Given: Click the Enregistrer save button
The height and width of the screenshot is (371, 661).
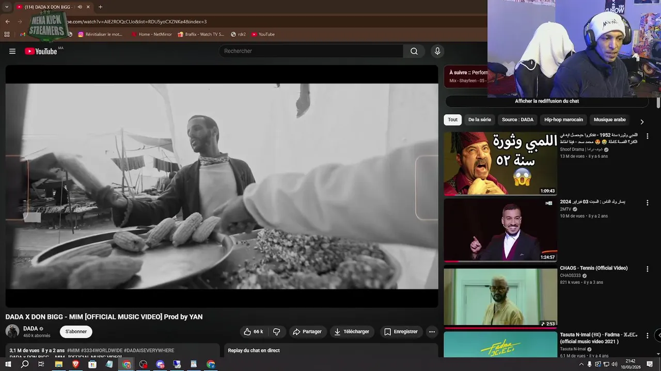Looking at the screenshot, I should click(401, 332).
